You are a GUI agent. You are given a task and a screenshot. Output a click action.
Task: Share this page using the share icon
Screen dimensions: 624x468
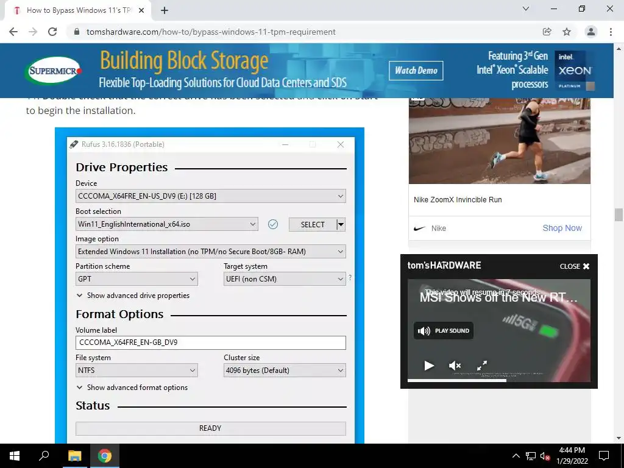pyautogui.click(x=547, y=32)
